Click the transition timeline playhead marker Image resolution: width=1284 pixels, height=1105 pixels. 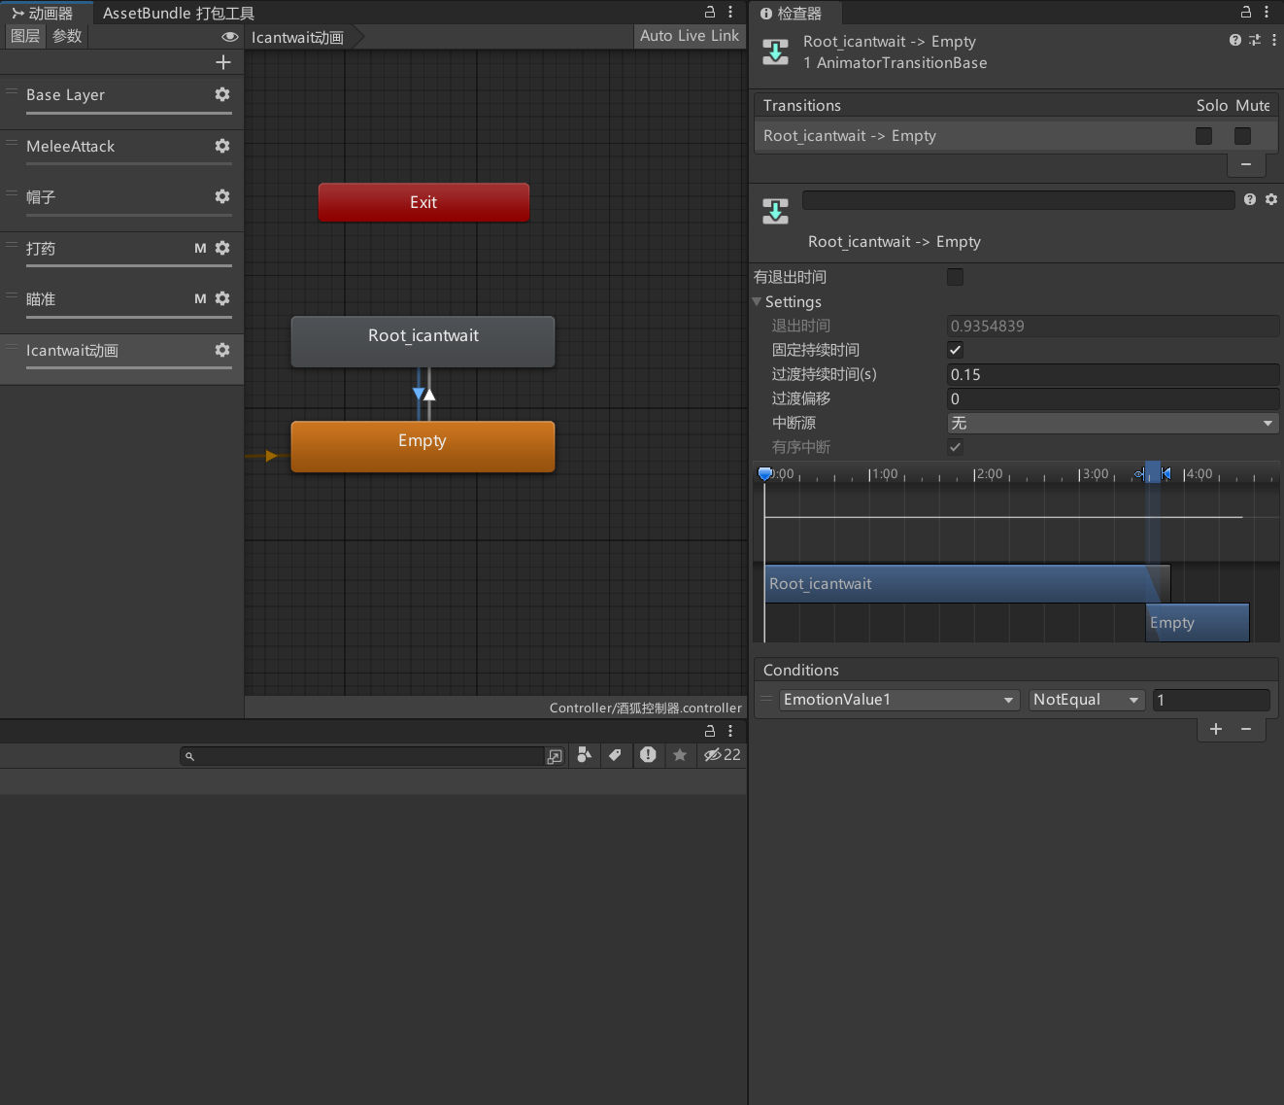coord(765,473)
